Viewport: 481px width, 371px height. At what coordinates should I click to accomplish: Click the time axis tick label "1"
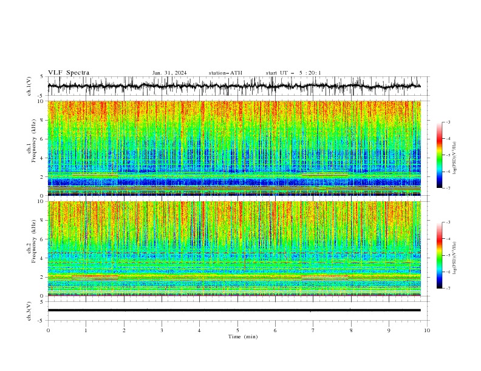tap(86, 330)
